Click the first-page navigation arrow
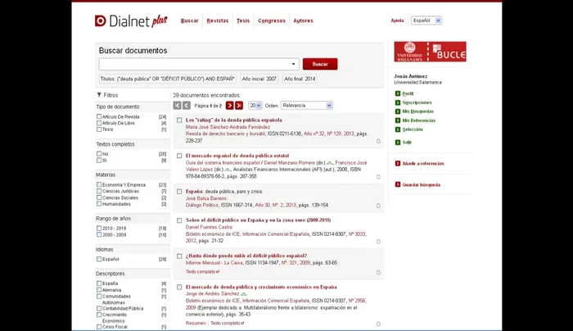Screen dimensions: 573x331 177,106
